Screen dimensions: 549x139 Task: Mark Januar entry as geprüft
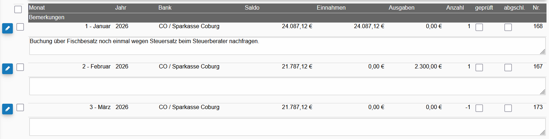[x=479, y=27]
